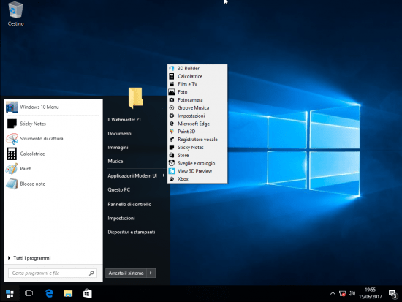Viewport: 402px width, 302px height.
Task: Open File Explorer from the taskbar
Action: (x=68, y=293)
